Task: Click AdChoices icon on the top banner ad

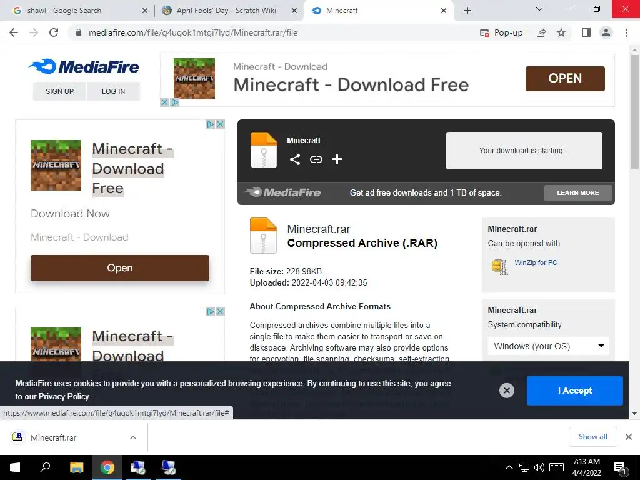Action: 175,102
